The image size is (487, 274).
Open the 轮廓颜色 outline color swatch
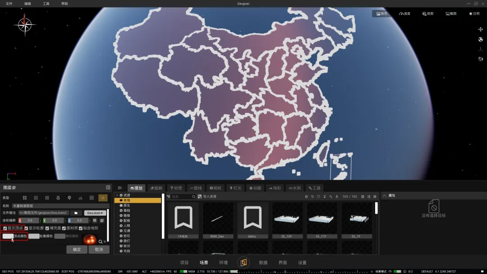coord(34,236)
